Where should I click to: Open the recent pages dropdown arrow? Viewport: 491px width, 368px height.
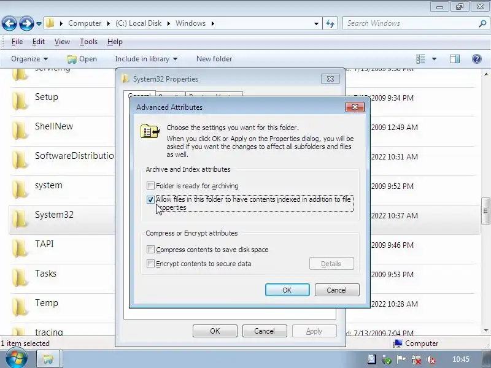(39, 23)
